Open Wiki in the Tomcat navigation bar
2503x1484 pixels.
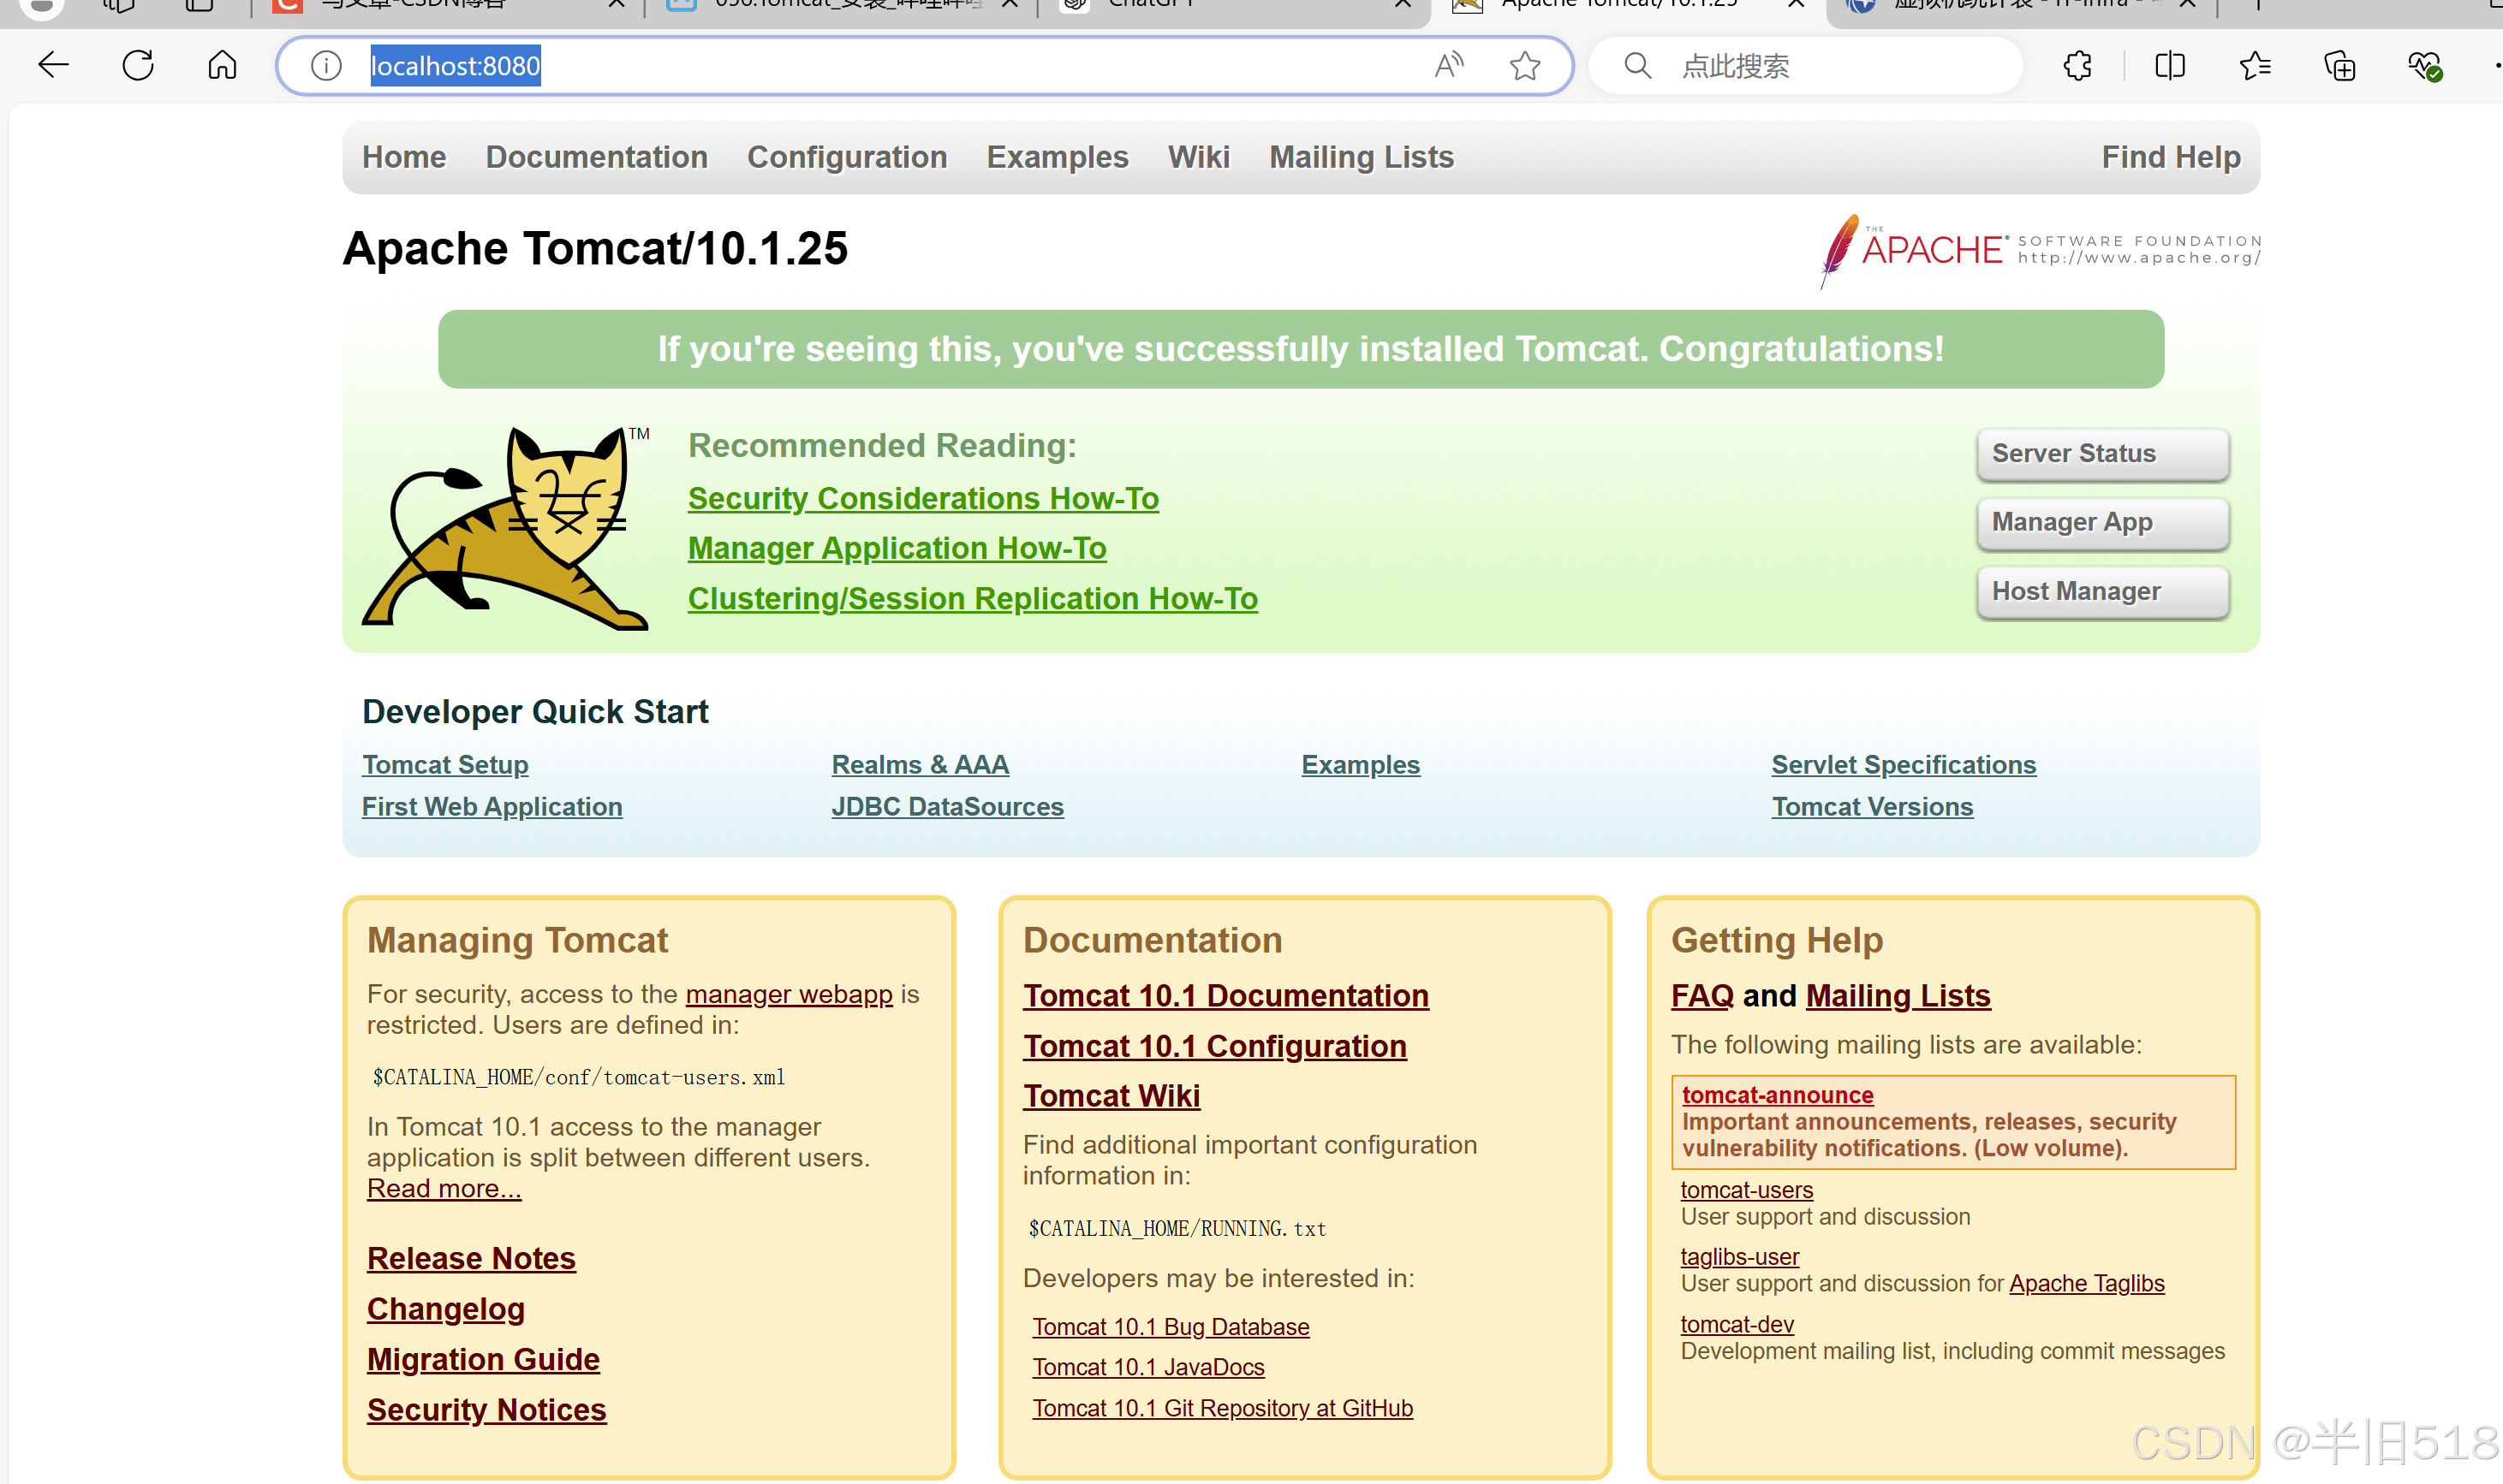point(1199,157)
